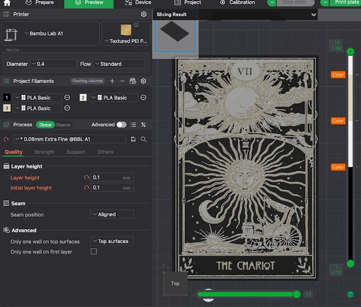The width and height of the screenshot is (361, 307).
Task: Add a new filament with plus icon
Action: pyautogui.click(x=112, y=81)
